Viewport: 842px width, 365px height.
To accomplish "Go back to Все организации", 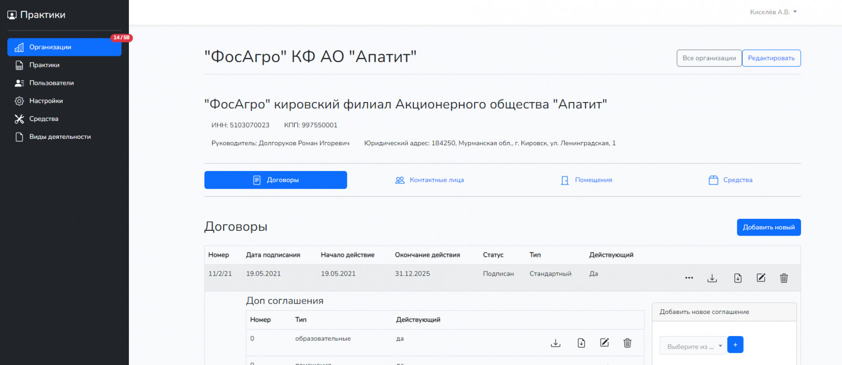I will click(x=709, y=58).
